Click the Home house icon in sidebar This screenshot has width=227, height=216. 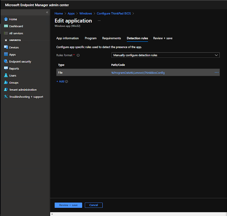pos(6,19)
